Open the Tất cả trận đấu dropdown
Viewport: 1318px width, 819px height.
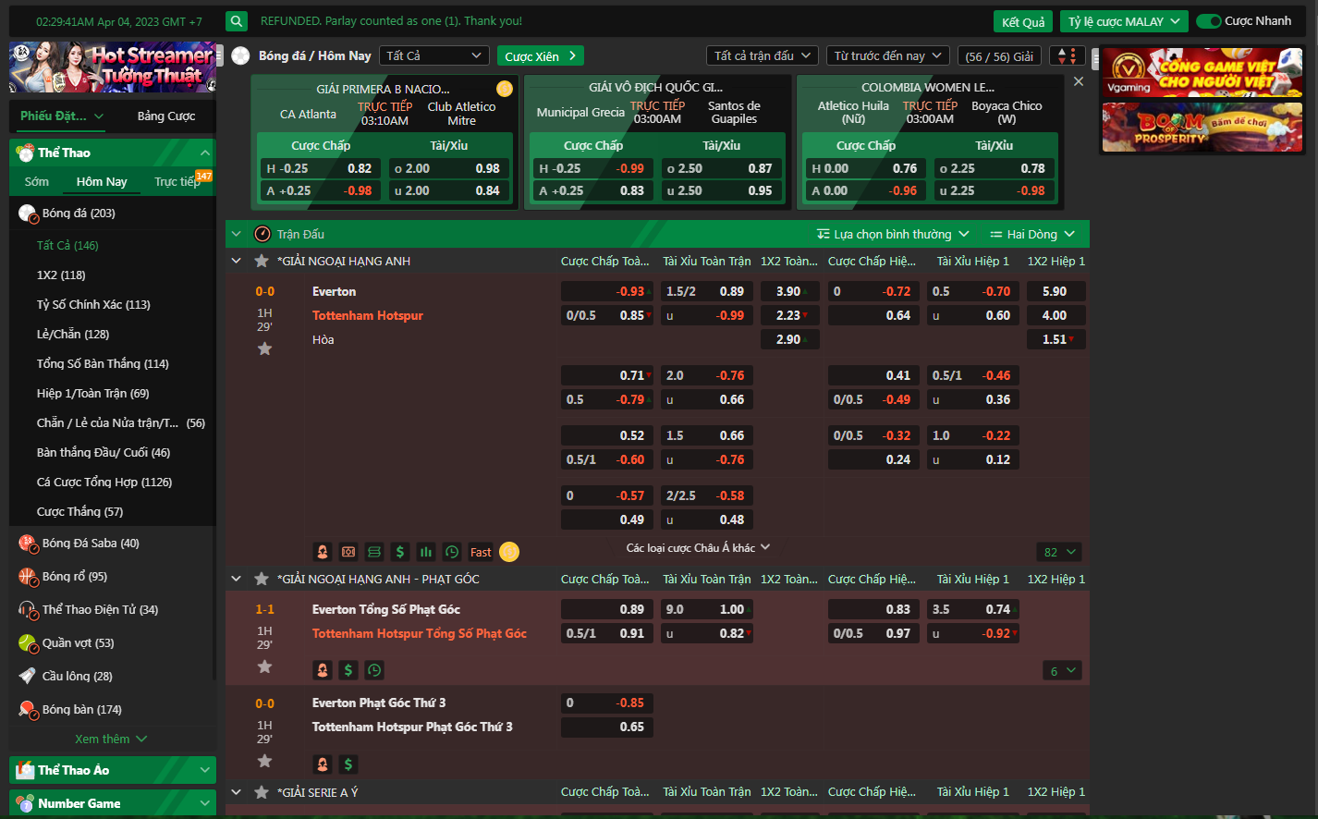(763, 55)
